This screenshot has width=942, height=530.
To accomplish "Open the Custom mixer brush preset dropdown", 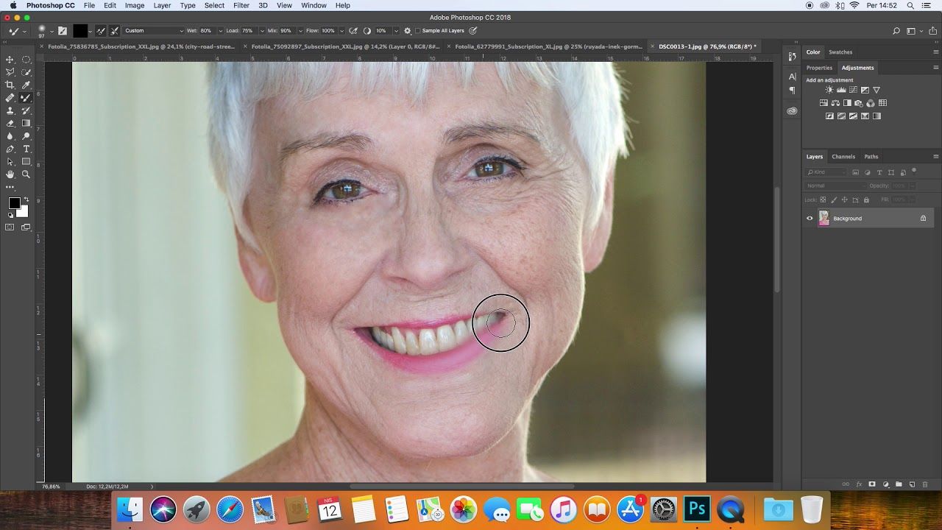I will click(x=153, y=31).
